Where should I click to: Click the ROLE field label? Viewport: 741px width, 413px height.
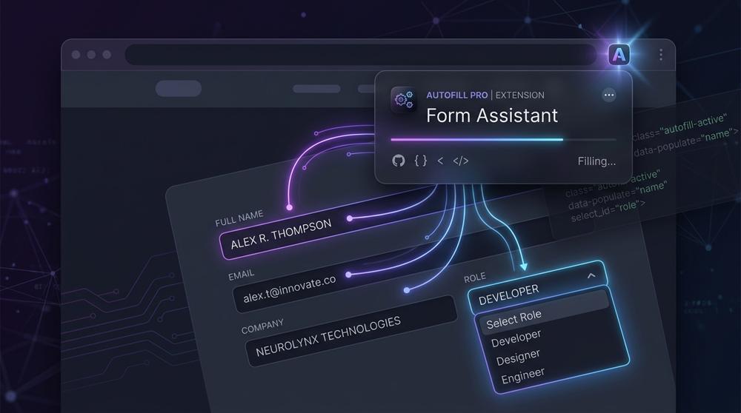point(474,278)
